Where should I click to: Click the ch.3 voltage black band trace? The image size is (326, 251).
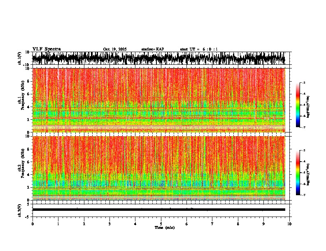coord(158,210)
